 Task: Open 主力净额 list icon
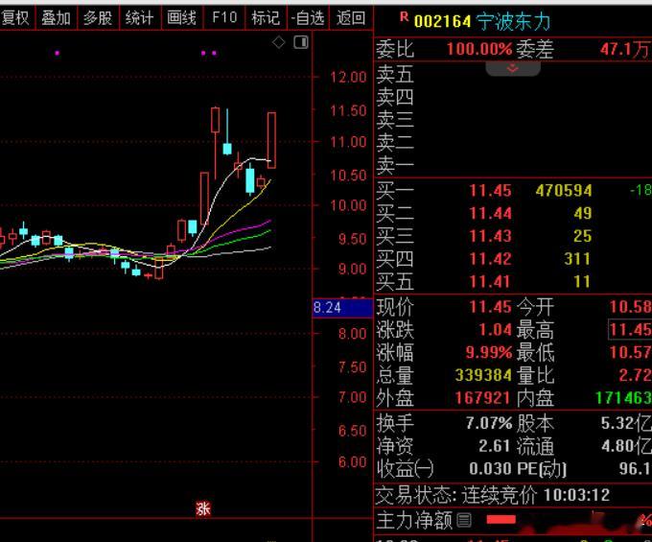[x=464, y=520]
